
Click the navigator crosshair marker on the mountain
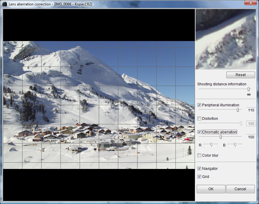tap(26, 58)
